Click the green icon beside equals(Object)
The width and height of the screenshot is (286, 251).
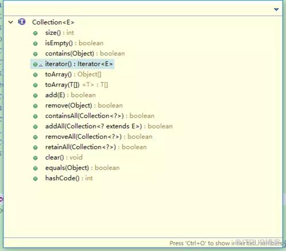35,168
